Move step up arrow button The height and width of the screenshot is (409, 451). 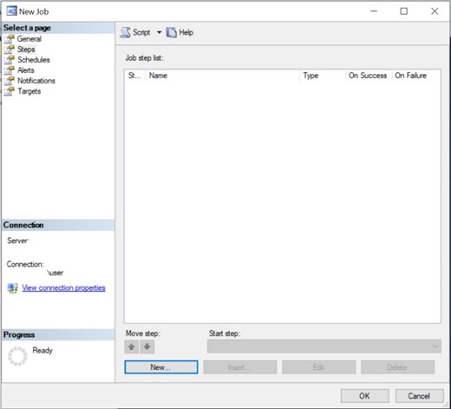pyautogui.click(x=132, y=346)
